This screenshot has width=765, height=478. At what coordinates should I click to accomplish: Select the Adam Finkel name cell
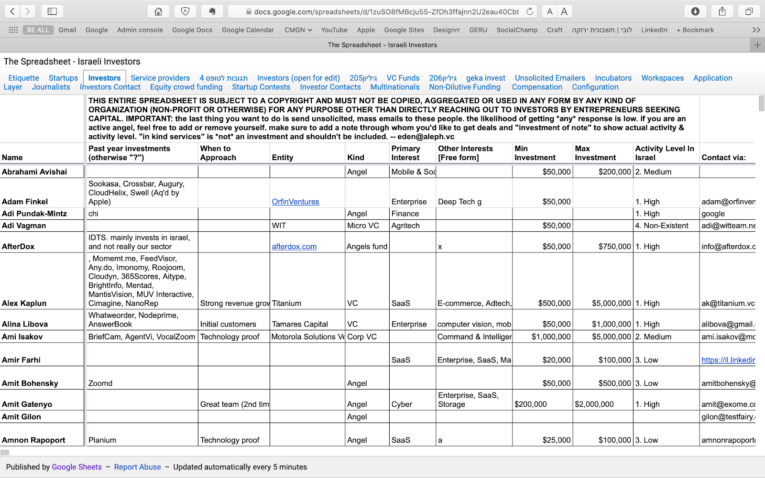point(42,193)
